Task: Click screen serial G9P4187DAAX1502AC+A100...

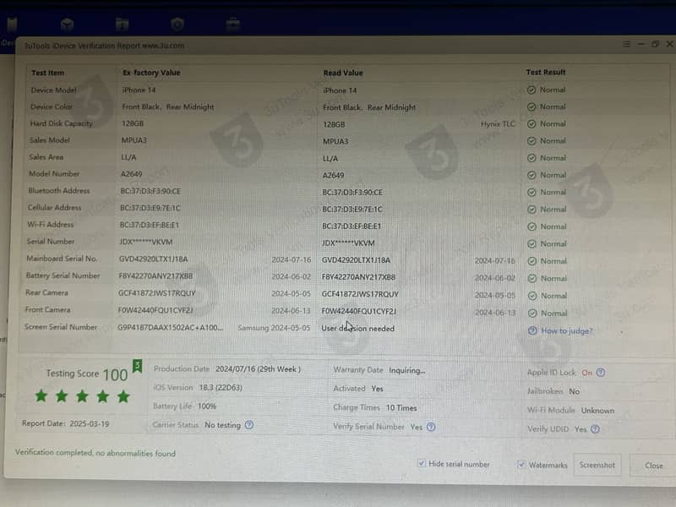Action: tap(171, 327)
